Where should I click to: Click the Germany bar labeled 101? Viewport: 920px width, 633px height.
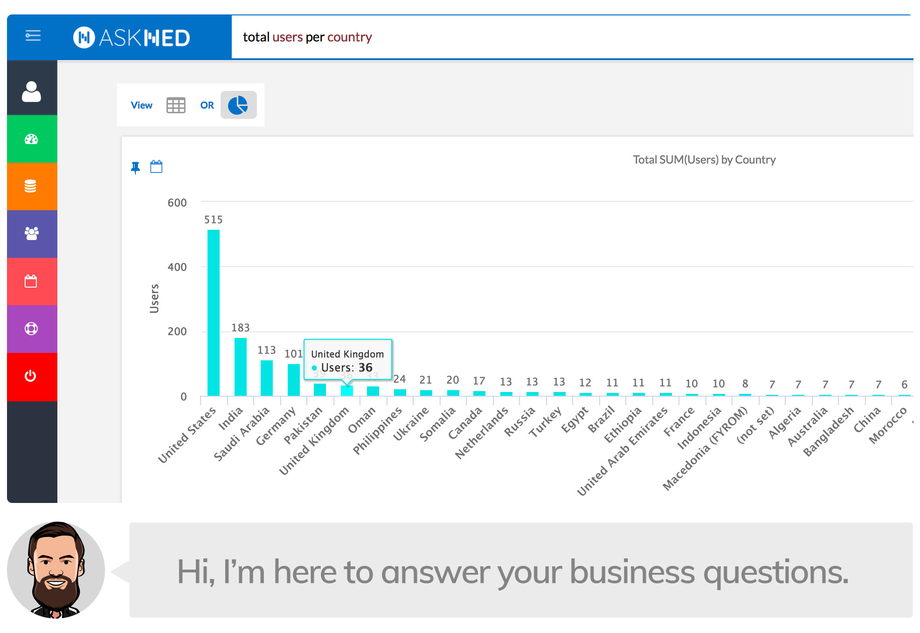click(x=294, y=380)
